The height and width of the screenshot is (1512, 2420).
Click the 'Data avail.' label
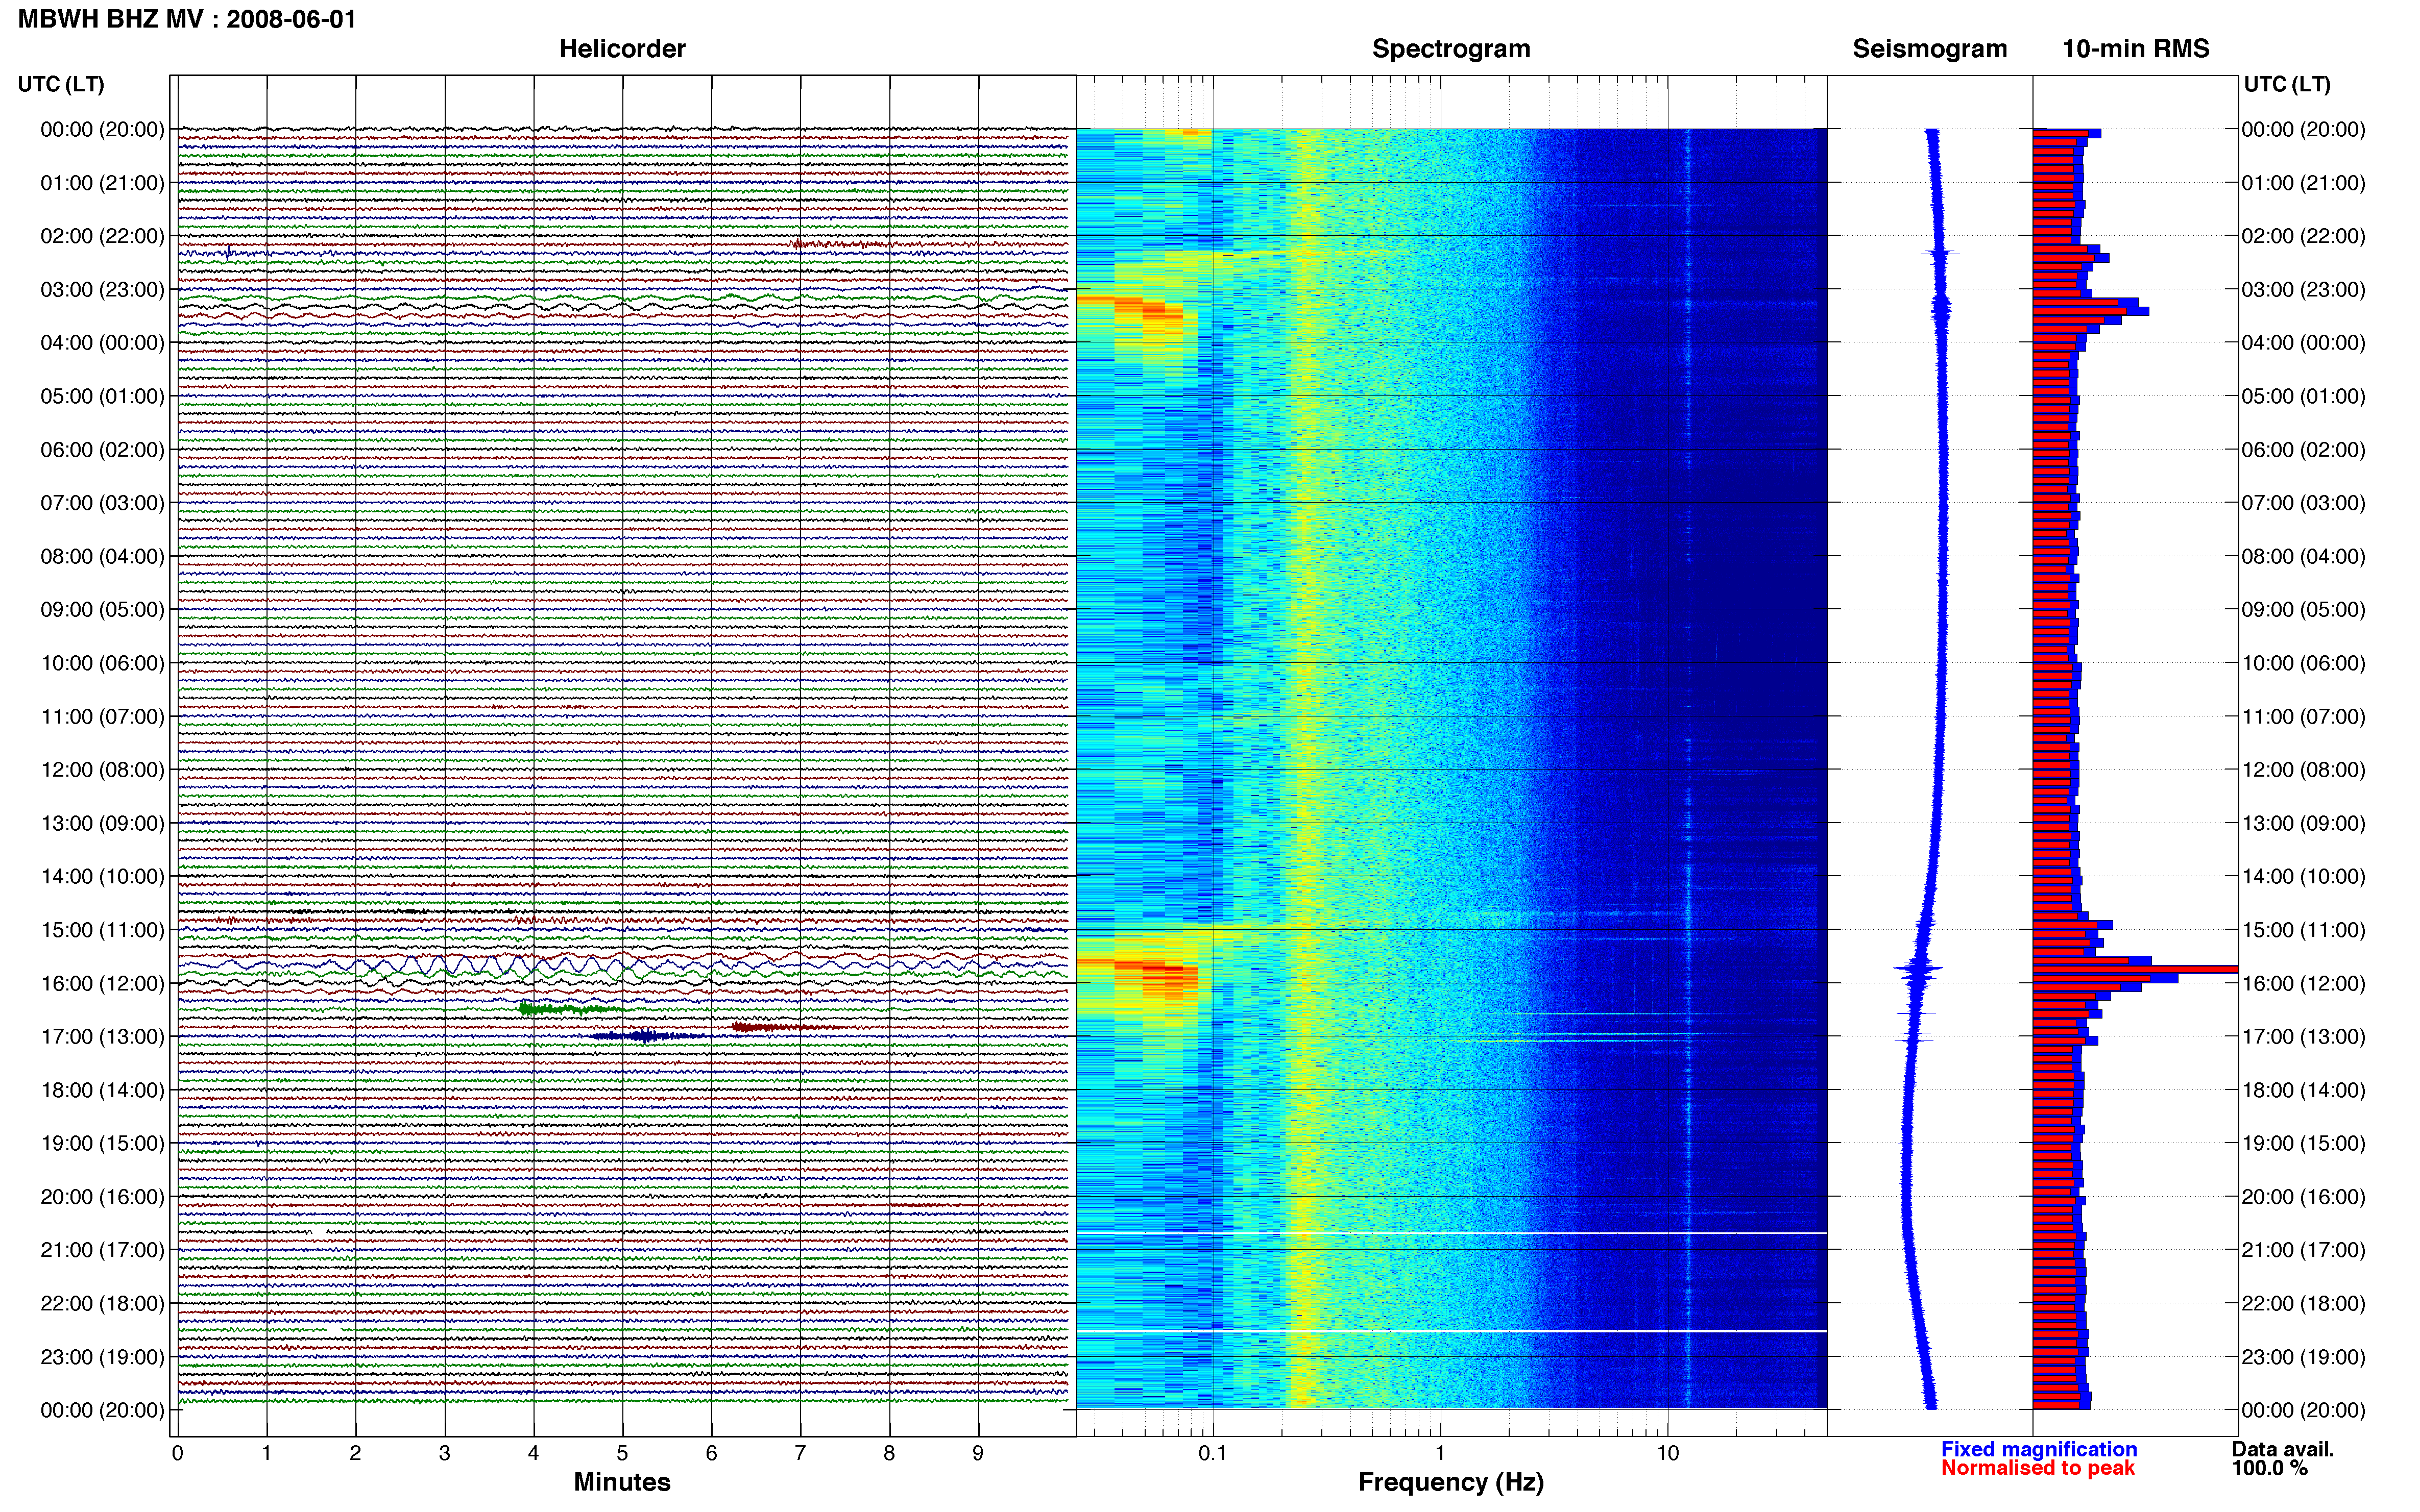coord(2283,1449)
